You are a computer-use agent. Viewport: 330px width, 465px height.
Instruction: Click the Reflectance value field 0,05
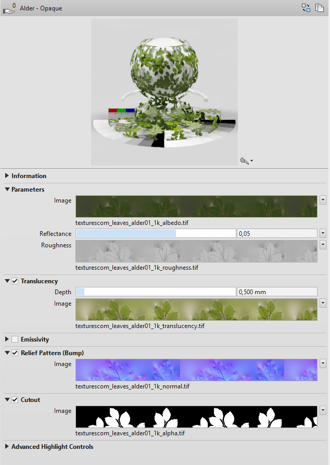tap(277, 233)
